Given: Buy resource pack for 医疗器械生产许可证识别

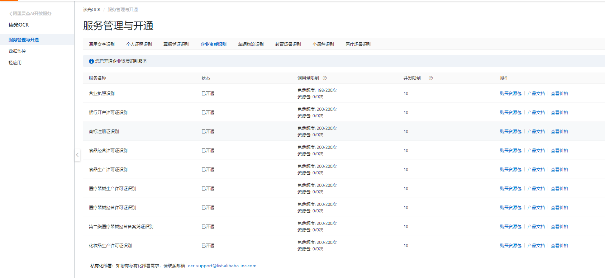Looking at the screenshot, I should click(511, 189).
